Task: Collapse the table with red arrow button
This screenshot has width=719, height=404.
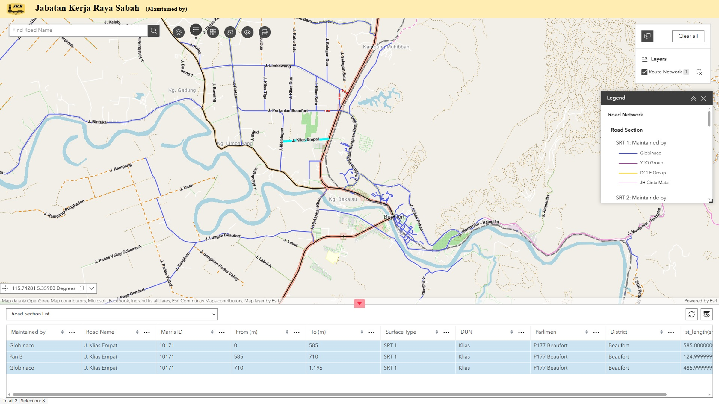Action: pos(359,303)
